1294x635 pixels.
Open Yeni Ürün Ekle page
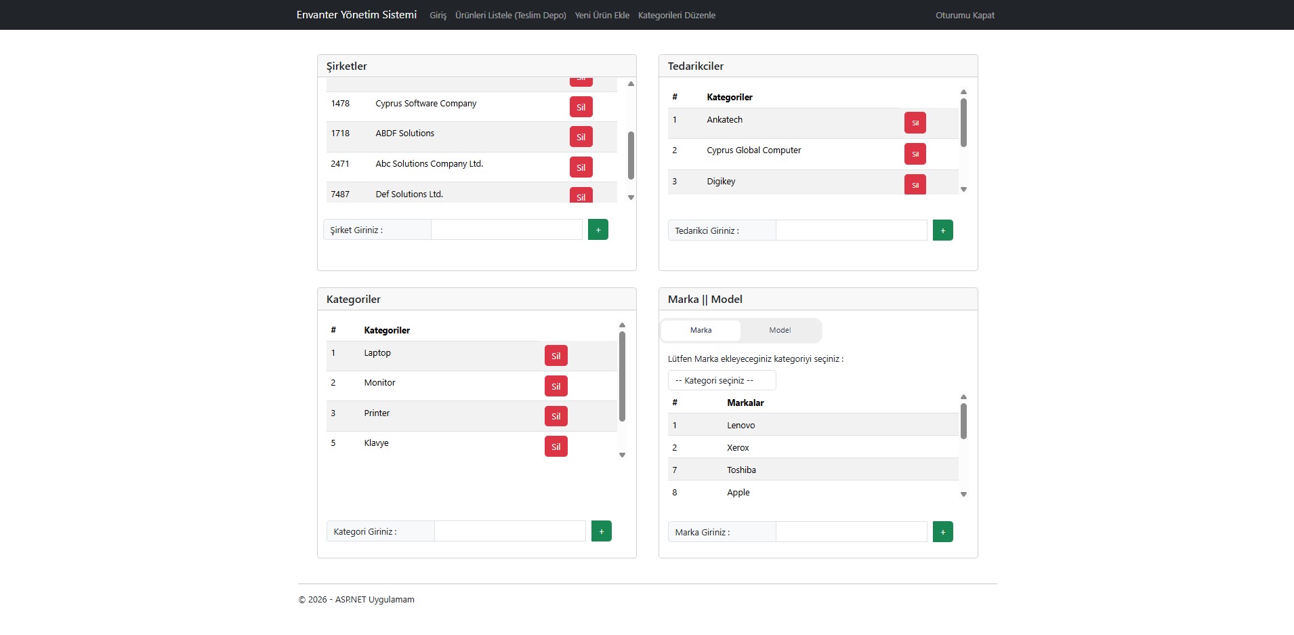pyautogui.click(x=602, y=15)
